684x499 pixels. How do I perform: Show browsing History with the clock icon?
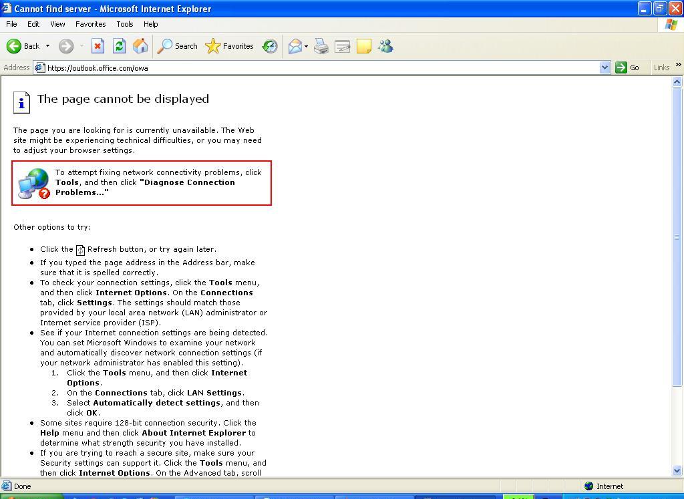(x=270, y=46)
